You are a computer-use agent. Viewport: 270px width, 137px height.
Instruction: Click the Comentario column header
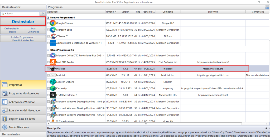click(x=258, y=12)
